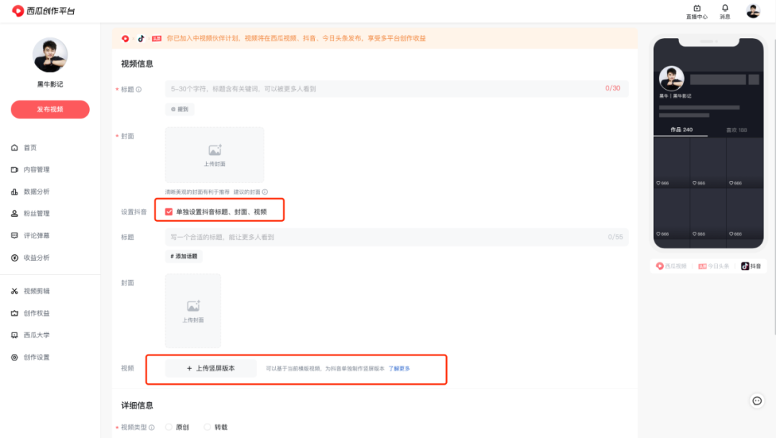Click the Douyin icon in the banner
Image resolution: width=776 pixels, height=438 pixels.
pyautogui.click(x=141, y=39)
